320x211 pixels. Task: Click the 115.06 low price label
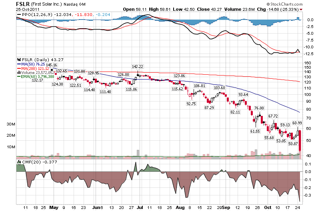point(132,89)
